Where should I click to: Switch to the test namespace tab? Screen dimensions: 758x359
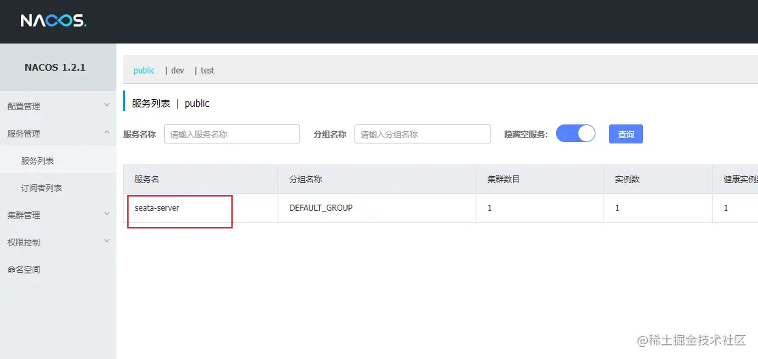coord(208,71)
